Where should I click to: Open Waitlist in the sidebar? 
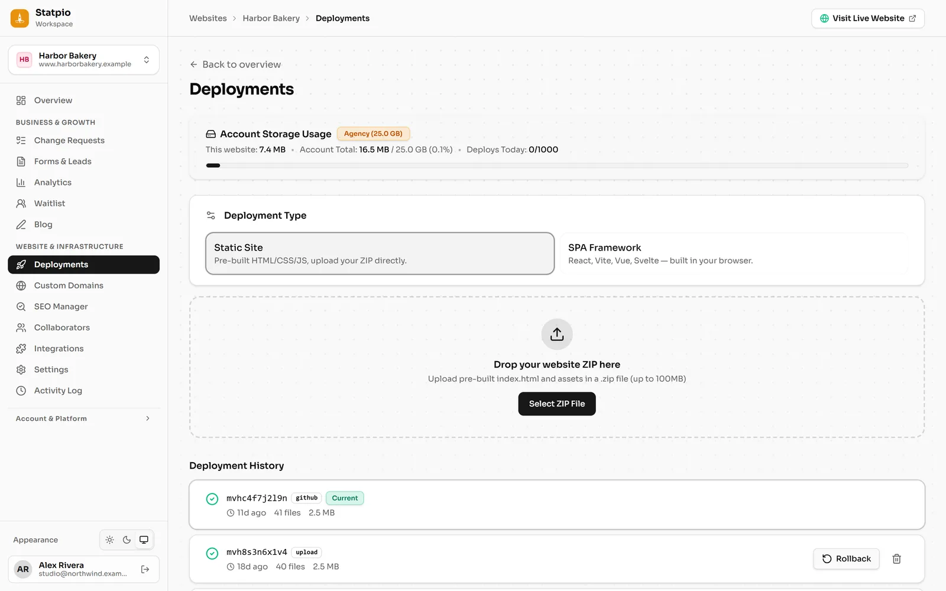pyautogui.click(x=83, y=203)
